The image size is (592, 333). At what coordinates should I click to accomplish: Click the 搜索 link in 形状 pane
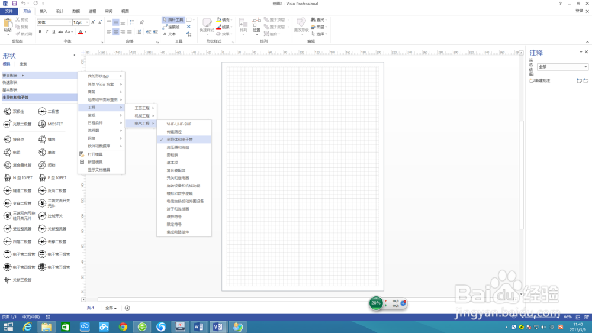[x=23, y=64]
